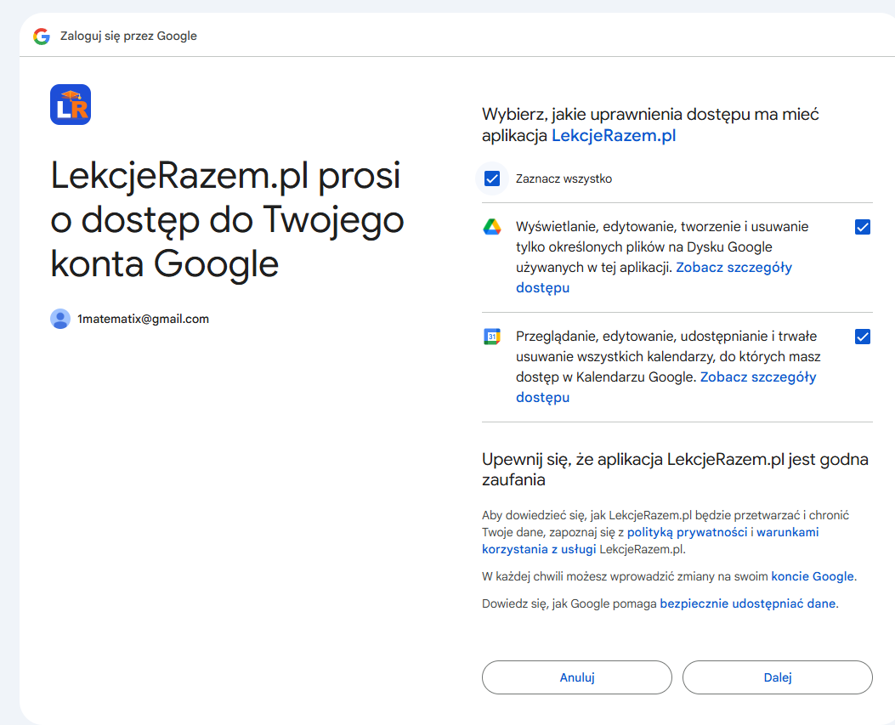Open the LekcjeRazem.pl app link
Viewport: 895px width, 725px height.
click(x=614, y=136)
